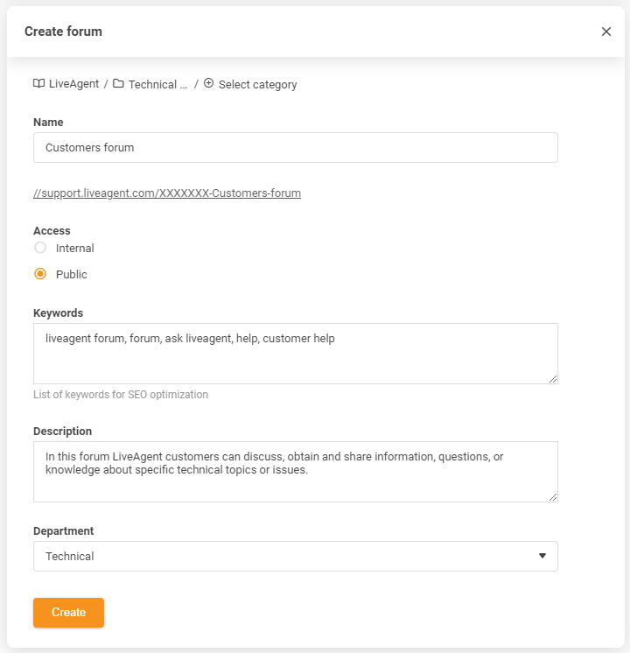This screenshot has height=653, width=630.
Task: Click inside the Keywords text area
Action: click(x=295, y=354)
